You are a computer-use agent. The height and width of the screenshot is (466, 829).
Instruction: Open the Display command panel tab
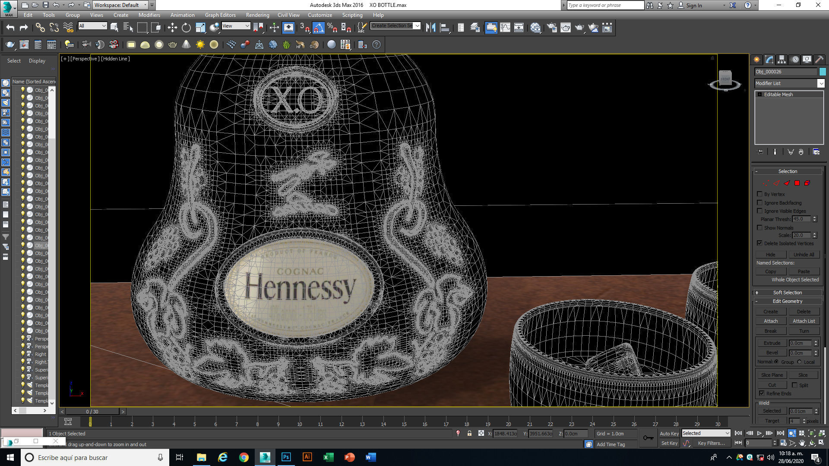(807, 60)
